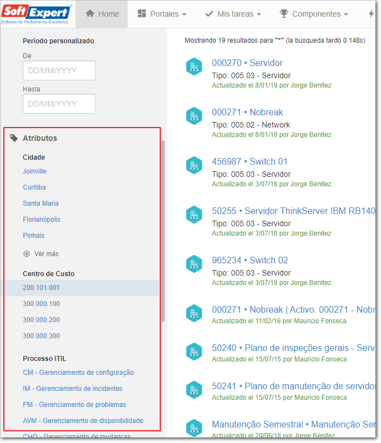Open result 50255 • Servidor ThinkServer IBM

pyautogui.click(x=293, y=211)
